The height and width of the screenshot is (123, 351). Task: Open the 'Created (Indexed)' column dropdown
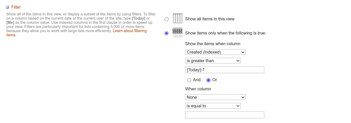click(215, 52)
